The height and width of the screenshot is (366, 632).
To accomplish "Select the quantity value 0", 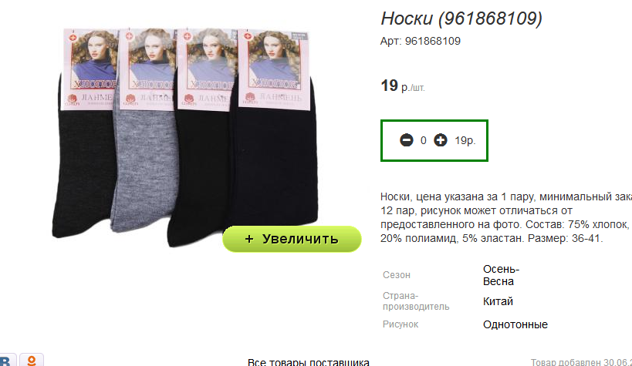I will [x=423, y=140].
